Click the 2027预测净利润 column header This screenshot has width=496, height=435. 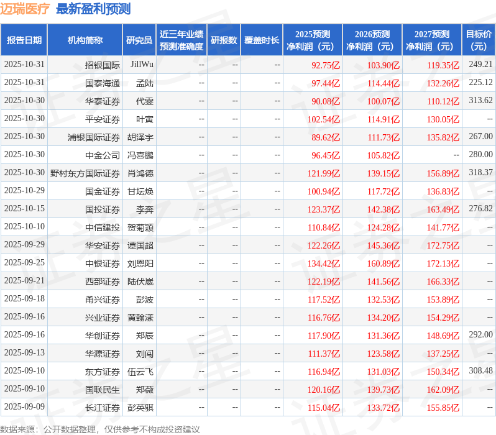[x=432, y=40]
